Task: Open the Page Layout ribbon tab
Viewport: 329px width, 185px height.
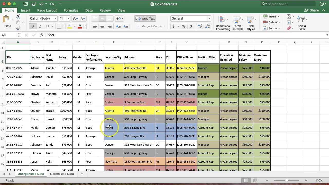Action: point(47,10)
